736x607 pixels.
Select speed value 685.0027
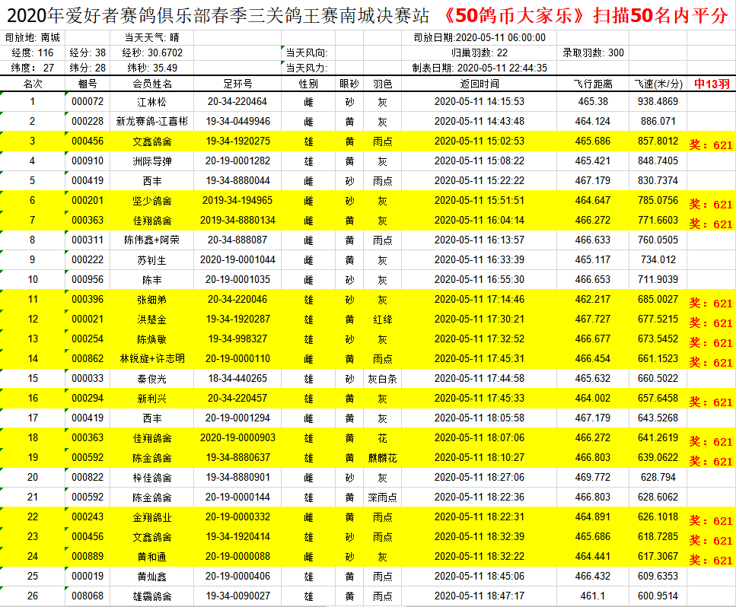point(658,299)
